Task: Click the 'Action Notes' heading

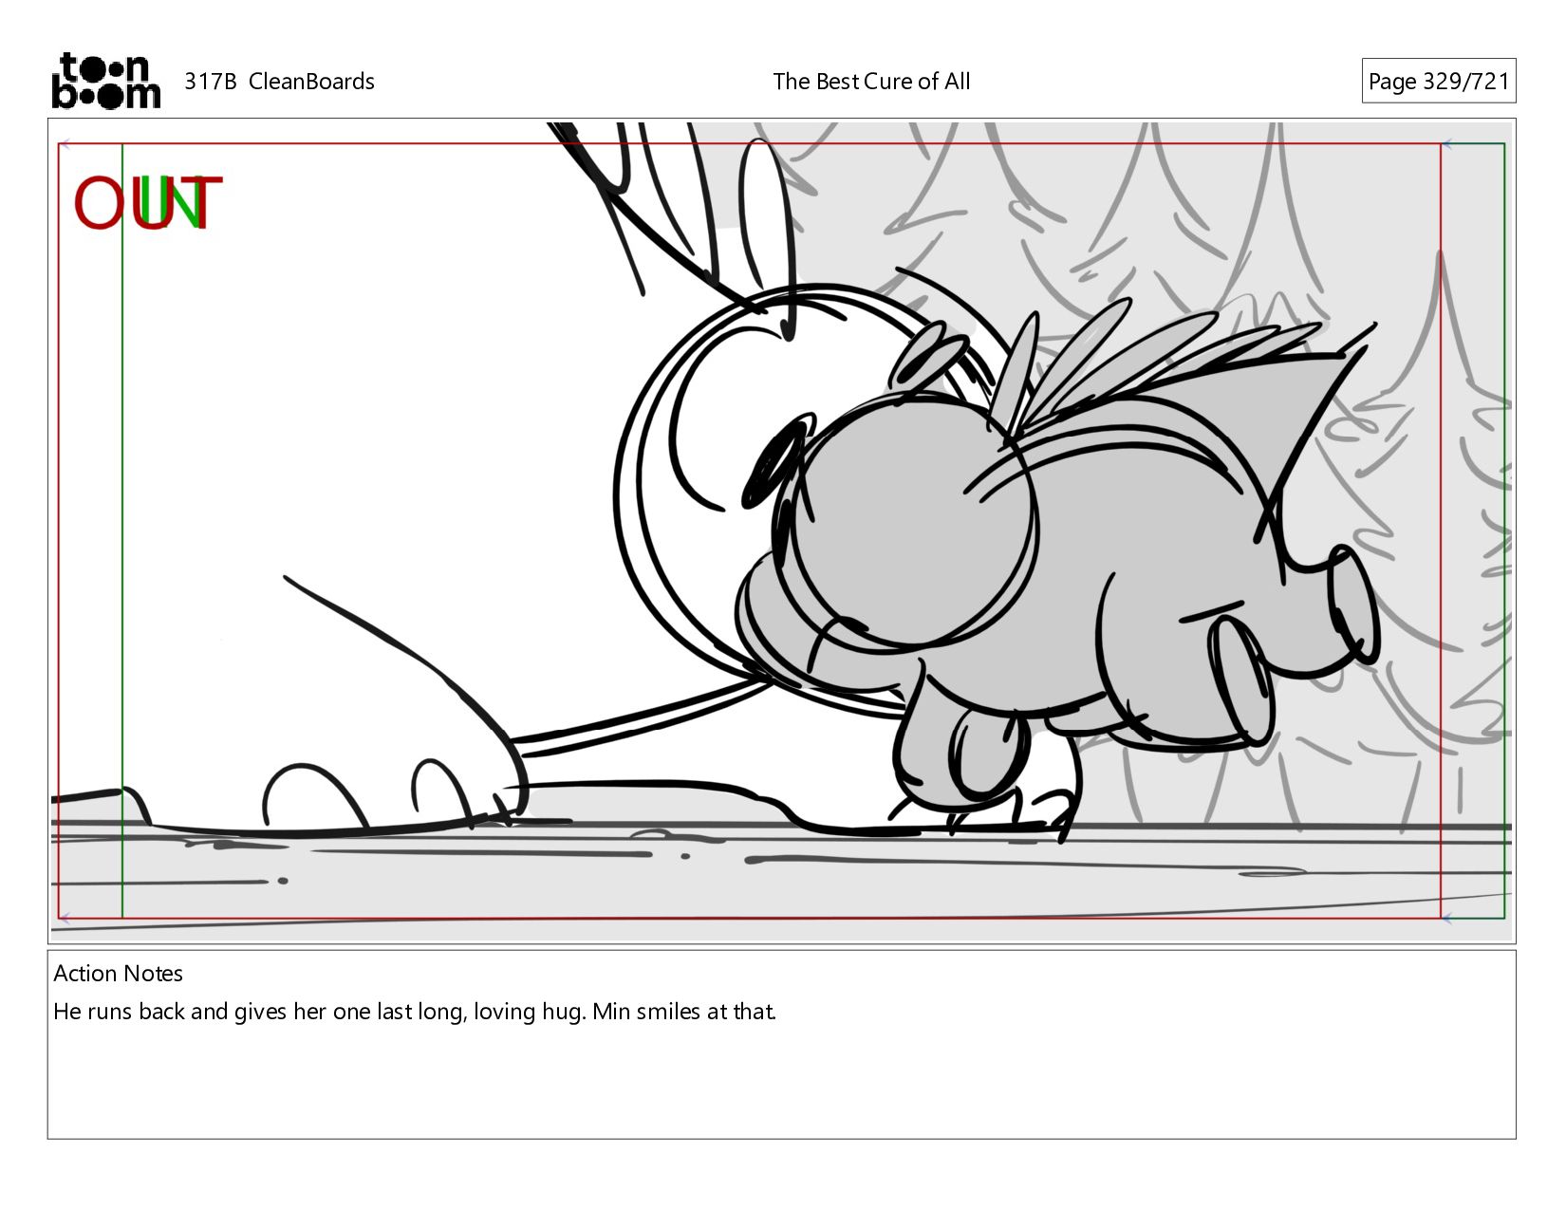Action: tap(118, 974)
